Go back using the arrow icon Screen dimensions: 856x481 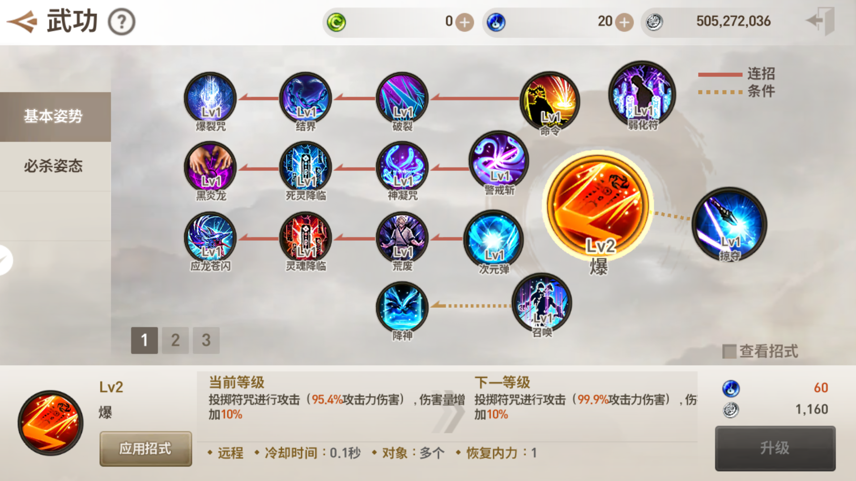pos(21,21)
